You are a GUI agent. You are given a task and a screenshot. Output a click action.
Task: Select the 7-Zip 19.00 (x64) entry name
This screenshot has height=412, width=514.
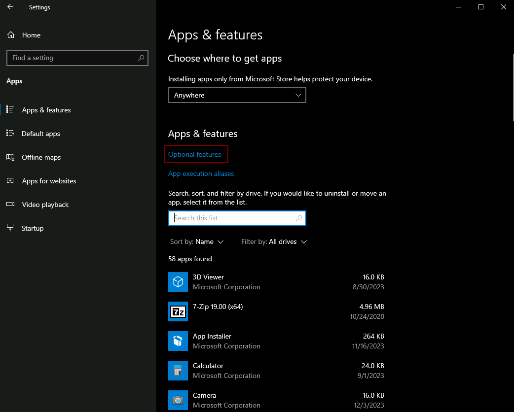tap(218, 307)
